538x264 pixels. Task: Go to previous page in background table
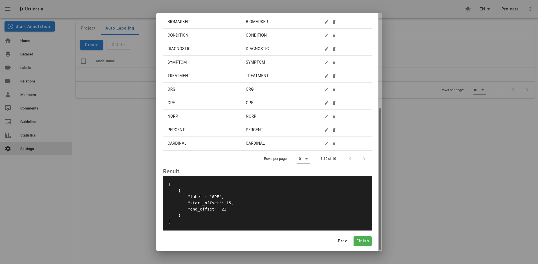513,90
